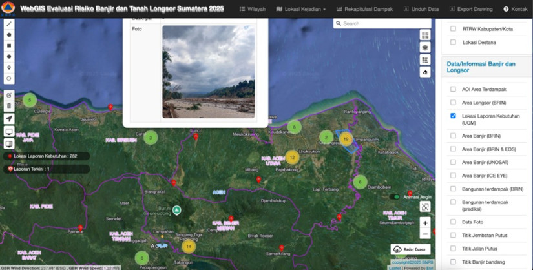Enable Area Banjir (ICE EYE) checkbox
The width and height of the screenshot is (533, 270).
453,176
